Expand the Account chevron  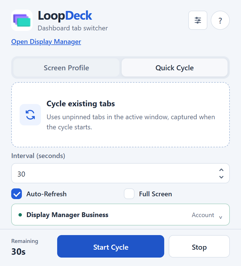pos(221,217)
